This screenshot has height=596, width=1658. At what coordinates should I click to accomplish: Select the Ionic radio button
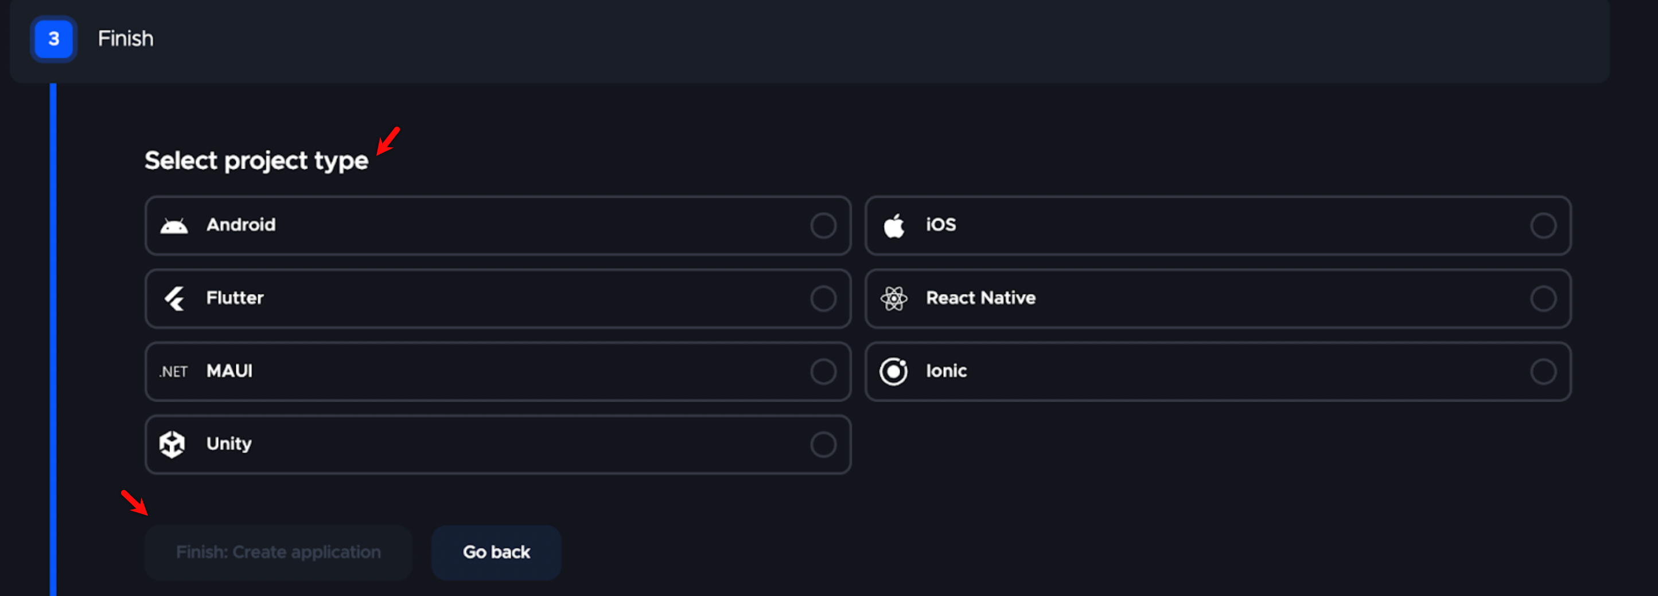[x=1544, y=371]
